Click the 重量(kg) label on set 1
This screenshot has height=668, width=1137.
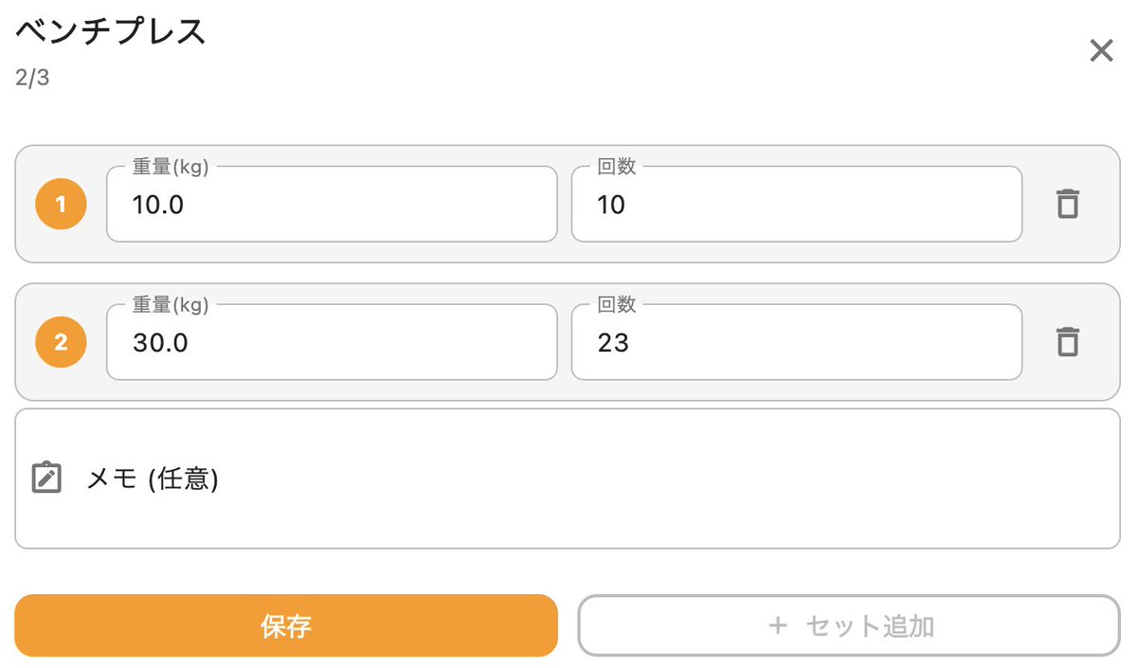pos(171,167)
